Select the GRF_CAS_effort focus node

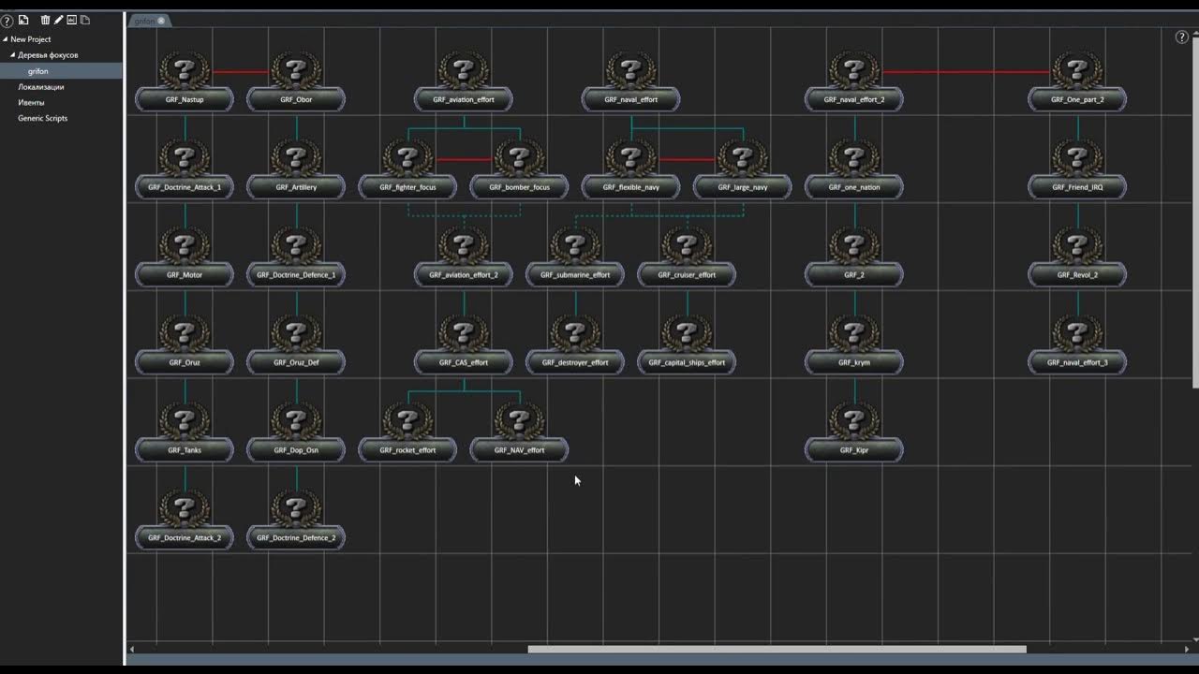(x=464, y=344)
